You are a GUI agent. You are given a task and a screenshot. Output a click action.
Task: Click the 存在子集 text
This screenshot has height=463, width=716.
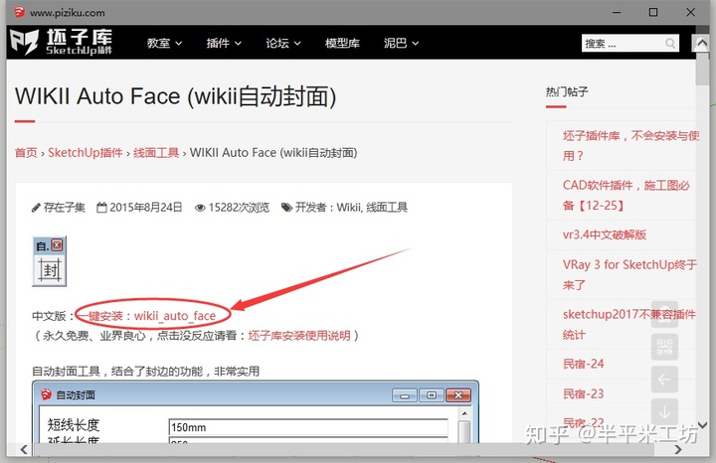(65, 208)
